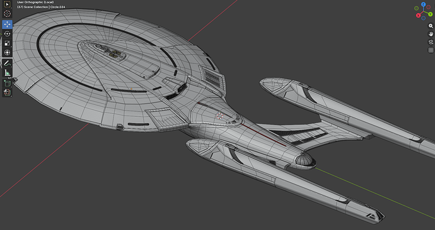Snap view to red X axis

(x=419, y=16)
